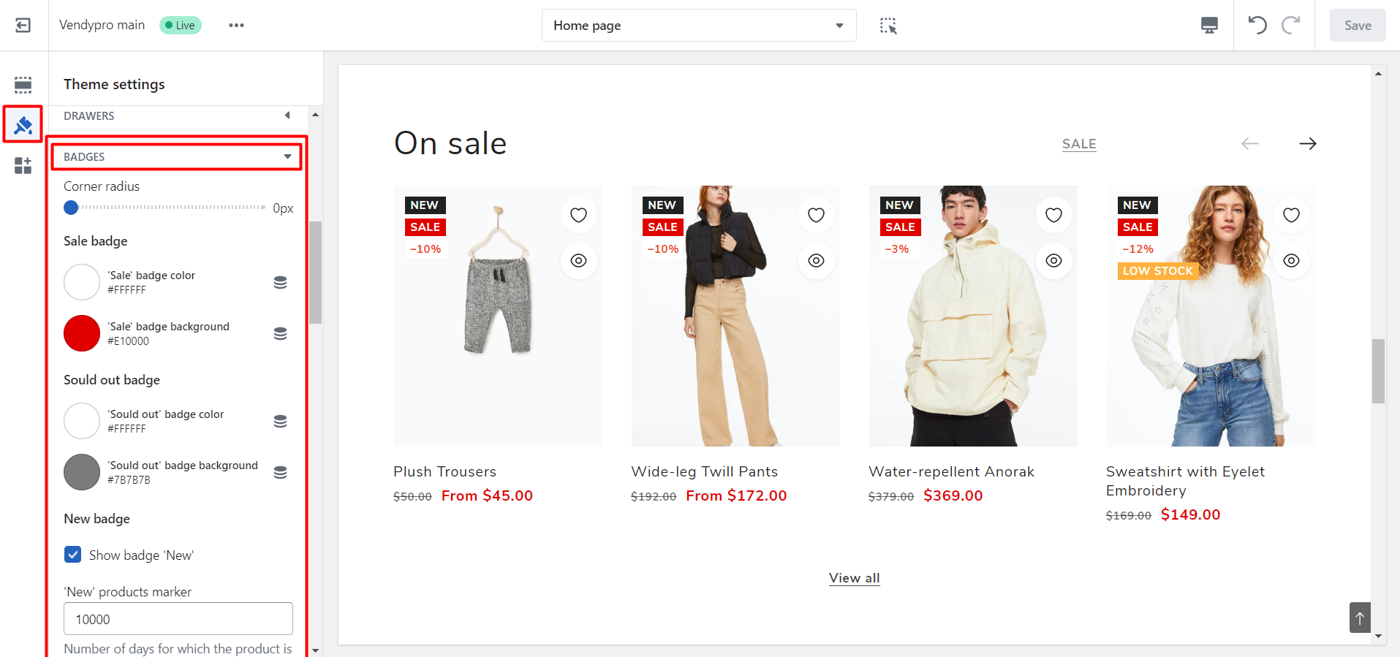Open more options for Vendypro main theme

tap(235, 25)
